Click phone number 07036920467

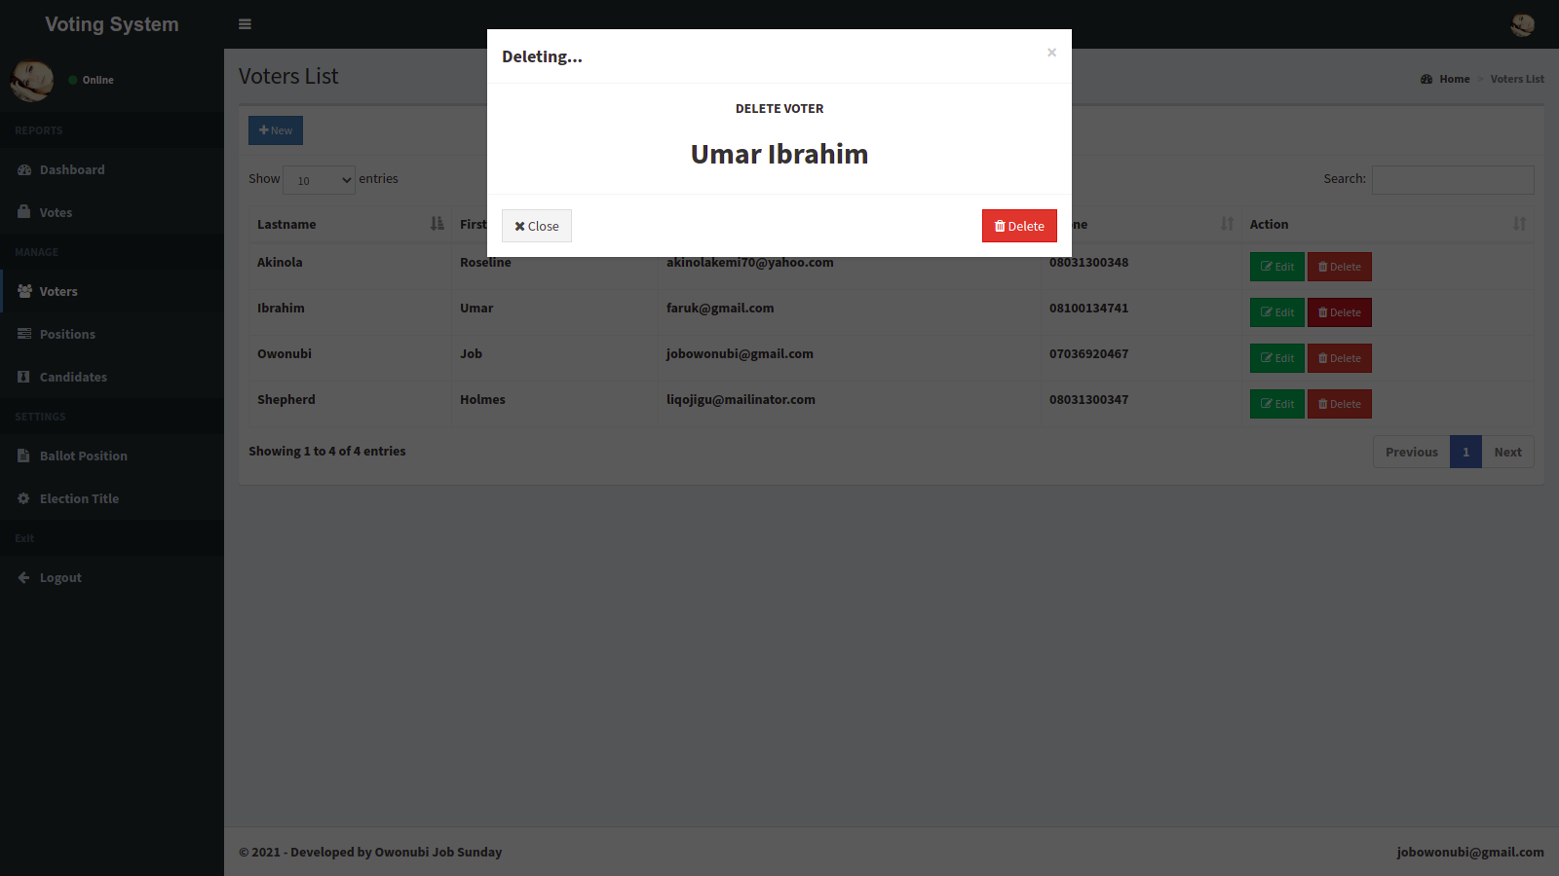tap(1088, 353)
